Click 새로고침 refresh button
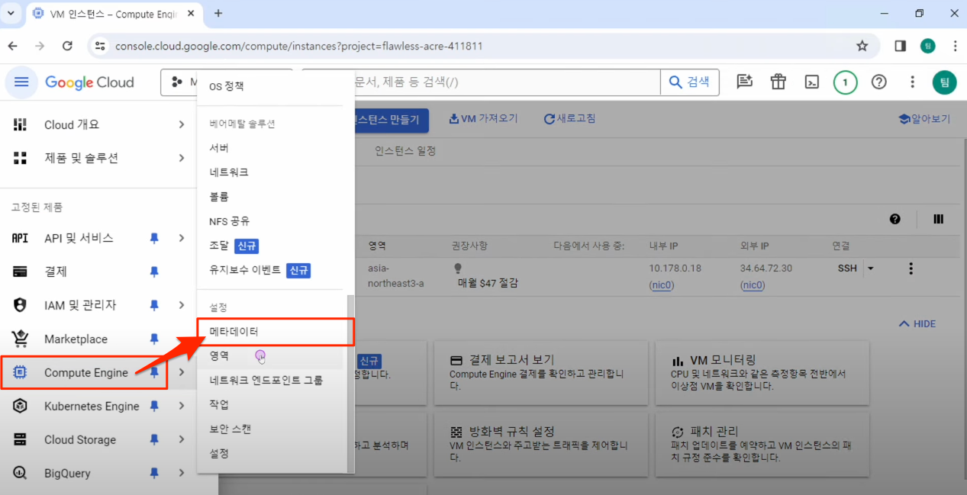Screen dimensions: 967x495 570,119
